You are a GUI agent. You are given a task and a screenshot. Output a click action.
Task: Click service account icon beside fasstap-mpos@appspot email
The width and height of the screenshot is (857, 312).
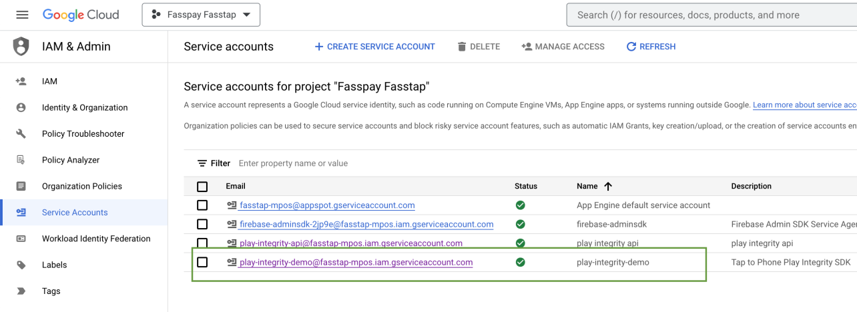click(232, 205)
